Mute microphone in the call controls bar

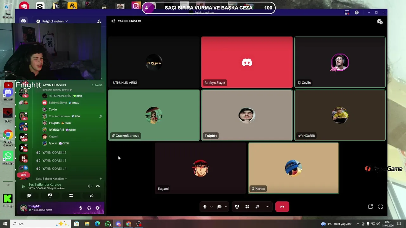[x=205, y=207]
